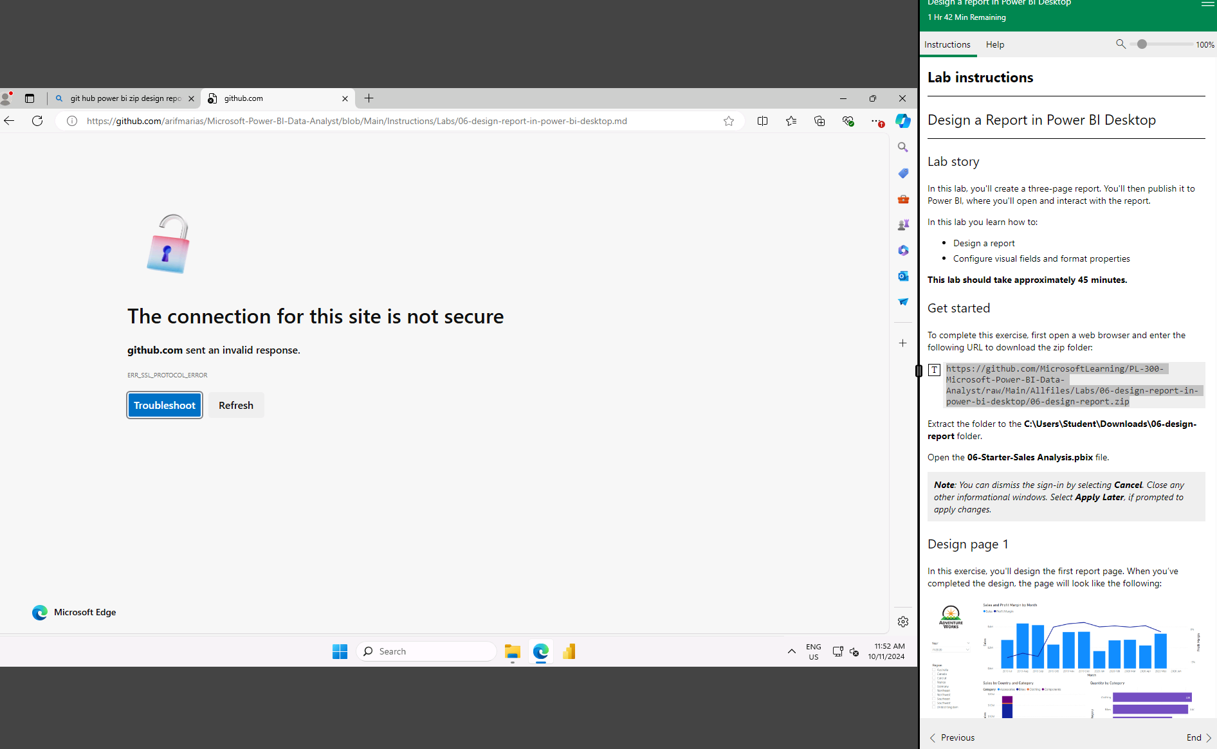
Task: Open Drop paper-plane icon in sidebar
Action: point(903,302)
